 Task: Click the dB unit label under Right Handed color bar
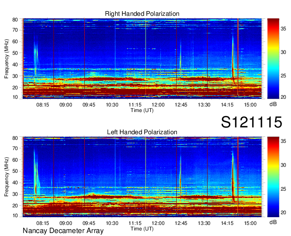273,104
